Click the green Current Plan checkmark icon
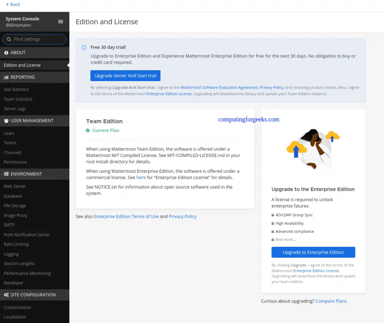This screenshot has width=384, height=323. pyautogui.click(x=88, y=130)
